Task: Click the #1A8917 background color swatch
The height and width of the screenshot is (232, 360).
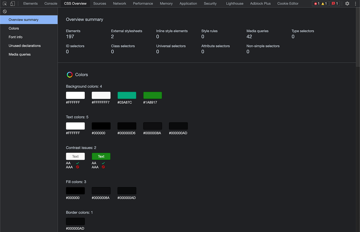Action: 152,95
